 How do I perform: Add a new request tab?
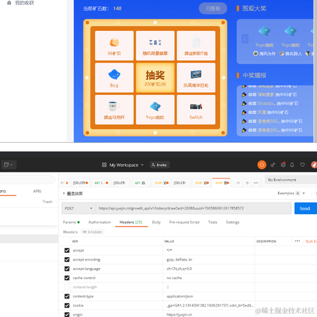pyautogui.click(x=247, y=183)
